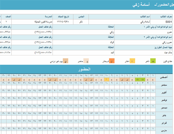
Task: Select the 'أغسطس' month label
Action: pos(164,78)
